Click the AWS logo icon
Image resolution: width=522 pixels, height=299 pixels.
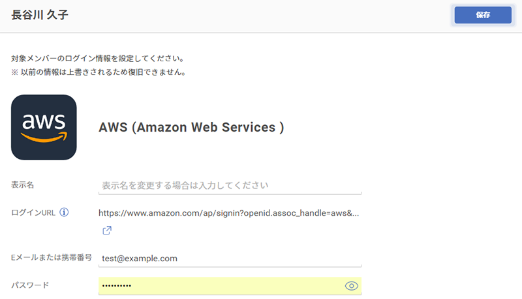44,127
